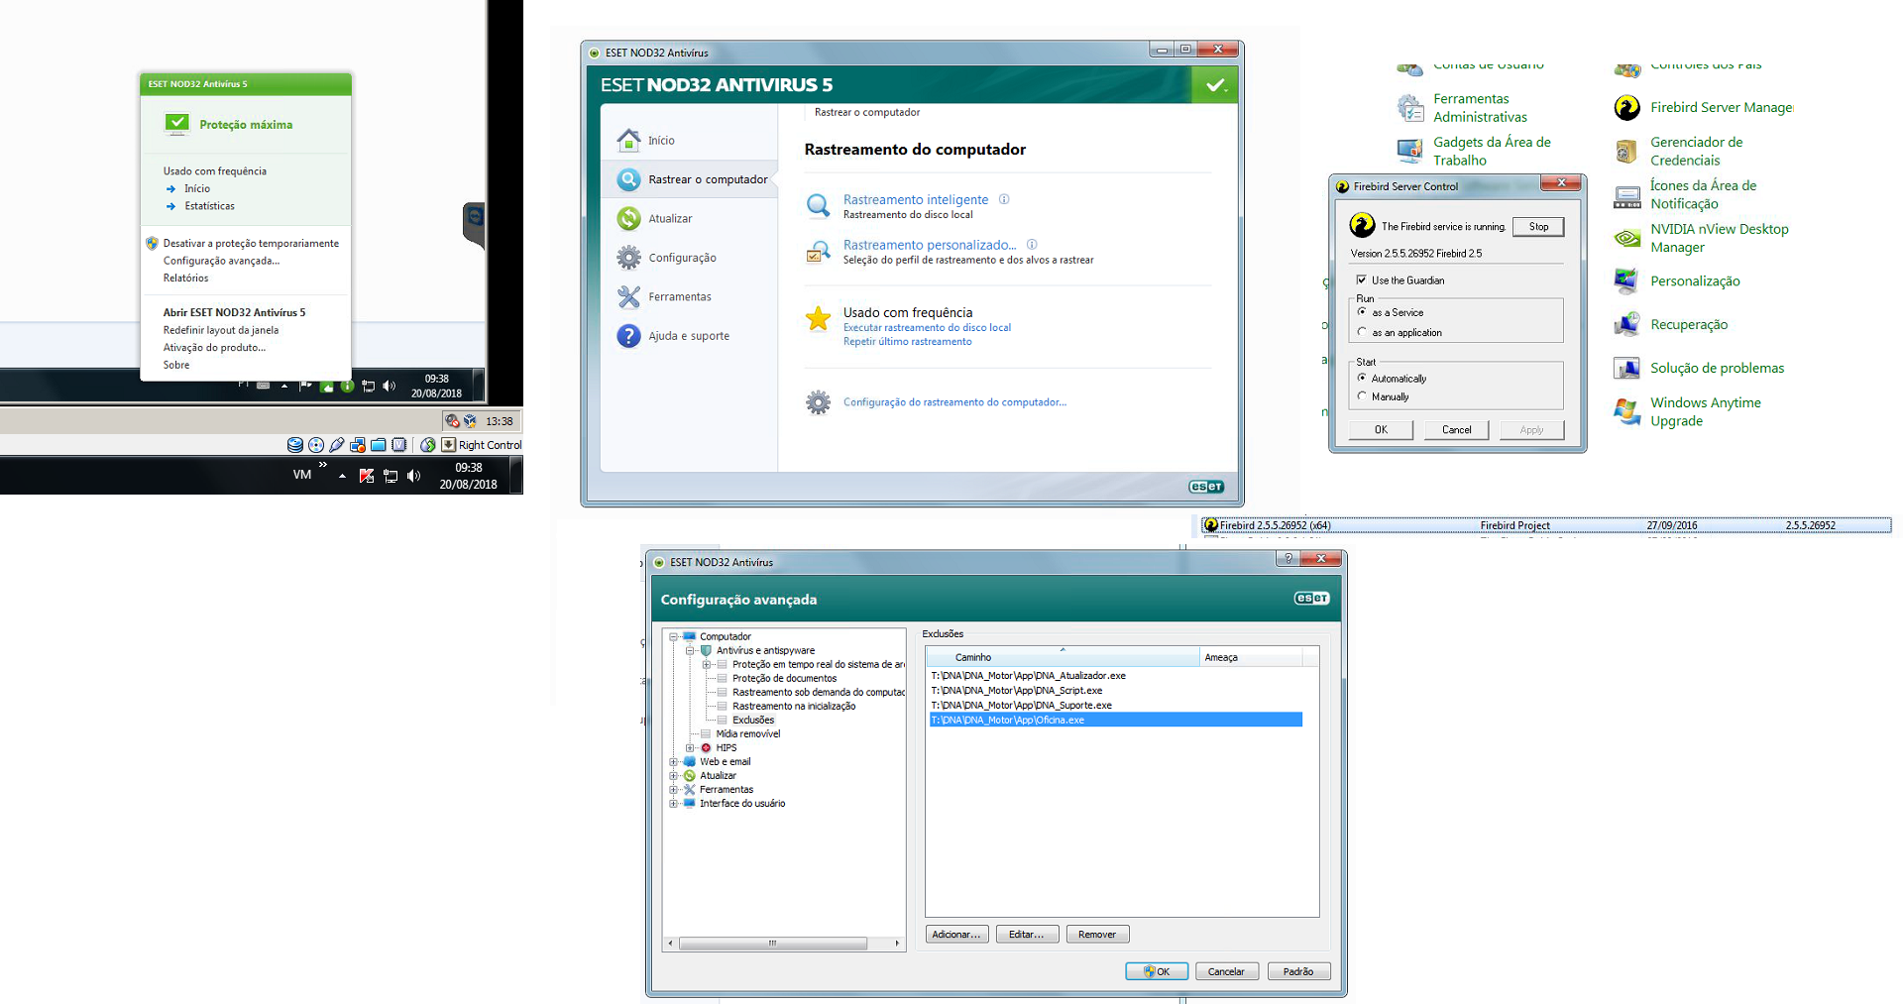Click the Firebird Server Manager icon
The image size is (1903, 1005).
tap(1626, 108)
